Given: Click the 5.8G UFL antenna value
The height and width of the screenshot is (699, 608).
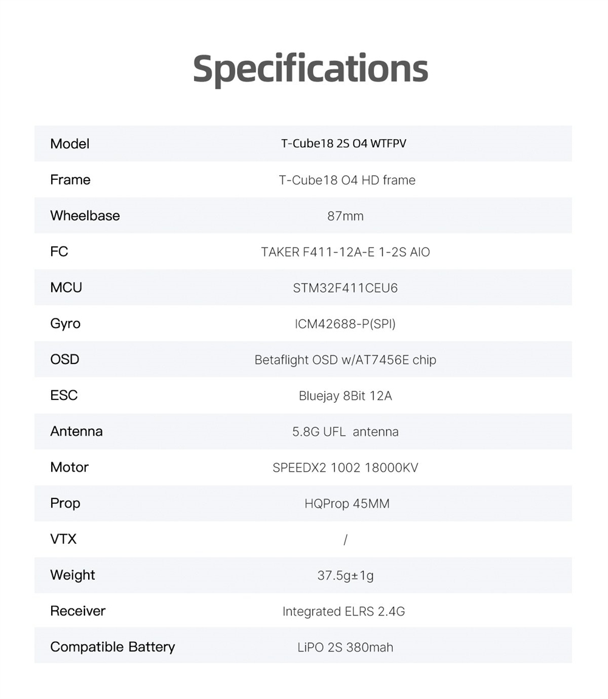Looking at the screenshot, I should 345,432.
